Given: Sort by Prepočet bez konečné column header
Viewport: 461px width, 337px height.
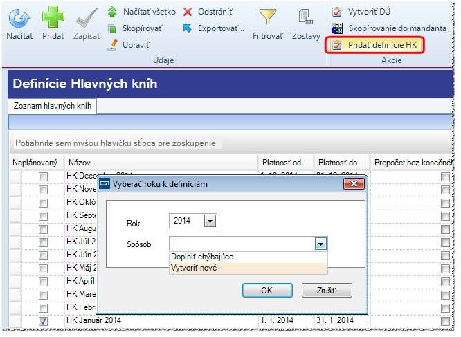Looking at the screenshot, I should tap(412, 163).
